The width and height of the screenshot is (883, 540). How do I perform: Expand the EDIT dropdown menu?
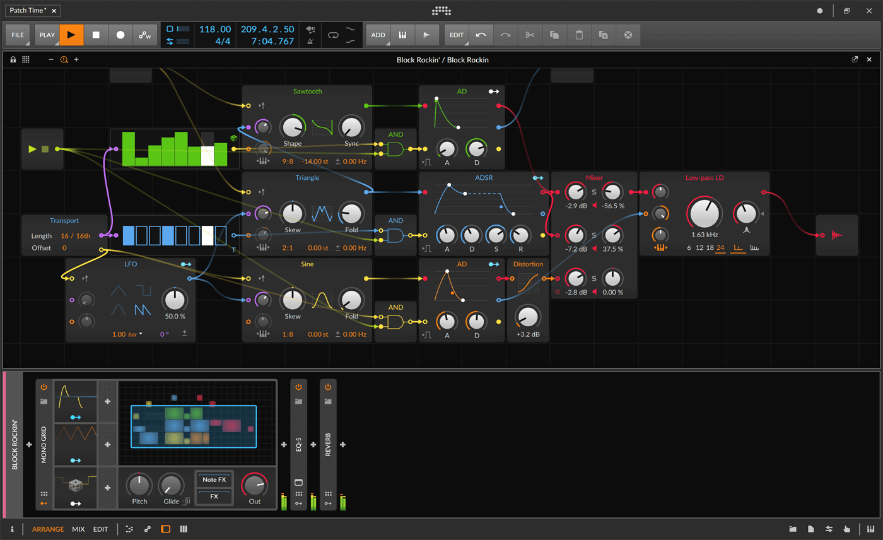pos(457,35)
